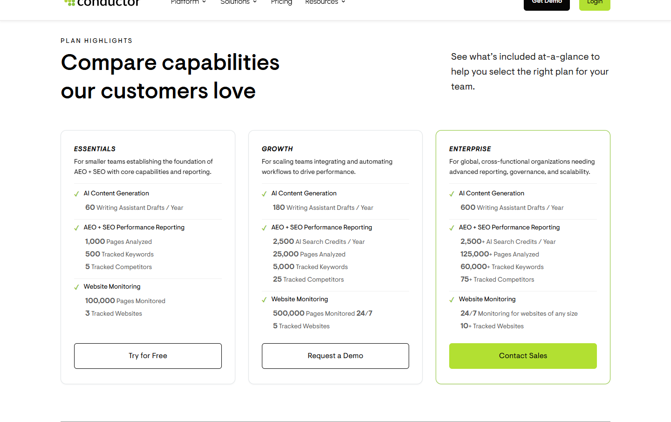This screenshot has height=422, width=671.
Task: Click Essentials AI Content Generation checkmark
Action: tap(76, 194)
